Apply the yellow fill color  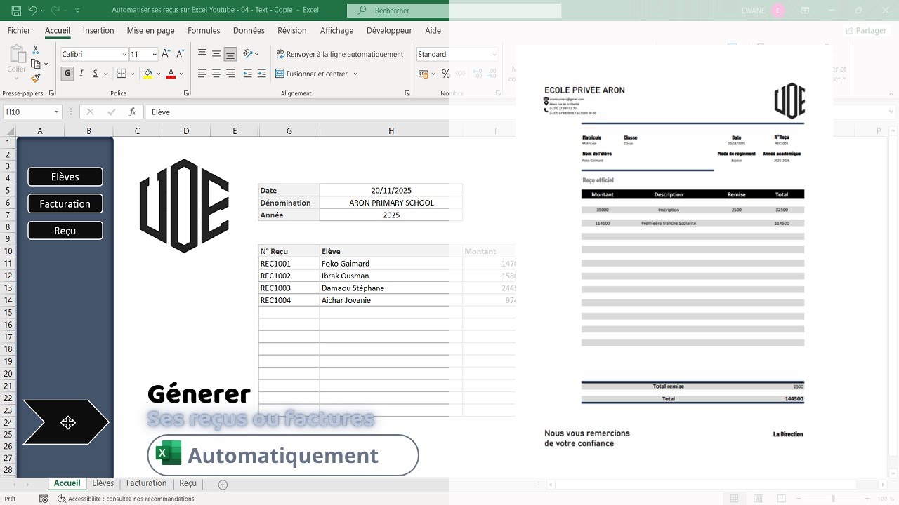147,74
